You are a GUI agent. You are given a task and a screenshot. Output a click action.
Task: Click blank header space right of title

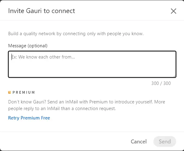pyautogui.click(x=121, y=11)
